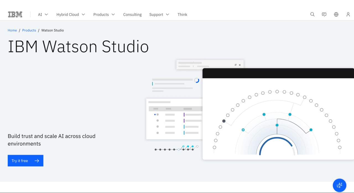Image resolution: width=354 pixels, height=193 pixels.
Task: Click the Home breadcrumb link
Action: (12, 30)
